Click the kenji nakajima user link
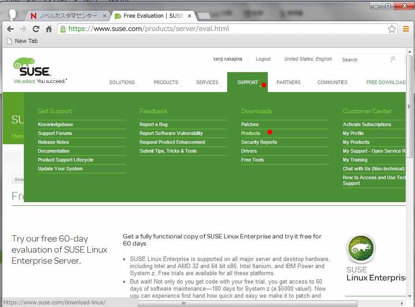Viewport: 415px width, 307px height. click(228, 59)
